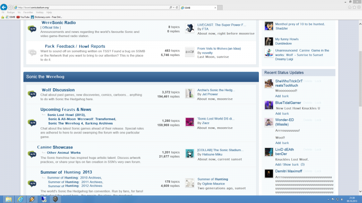Open Dreamy Luigi's profile link
This screenshot has height=203, width=362.
coord(284,59)
